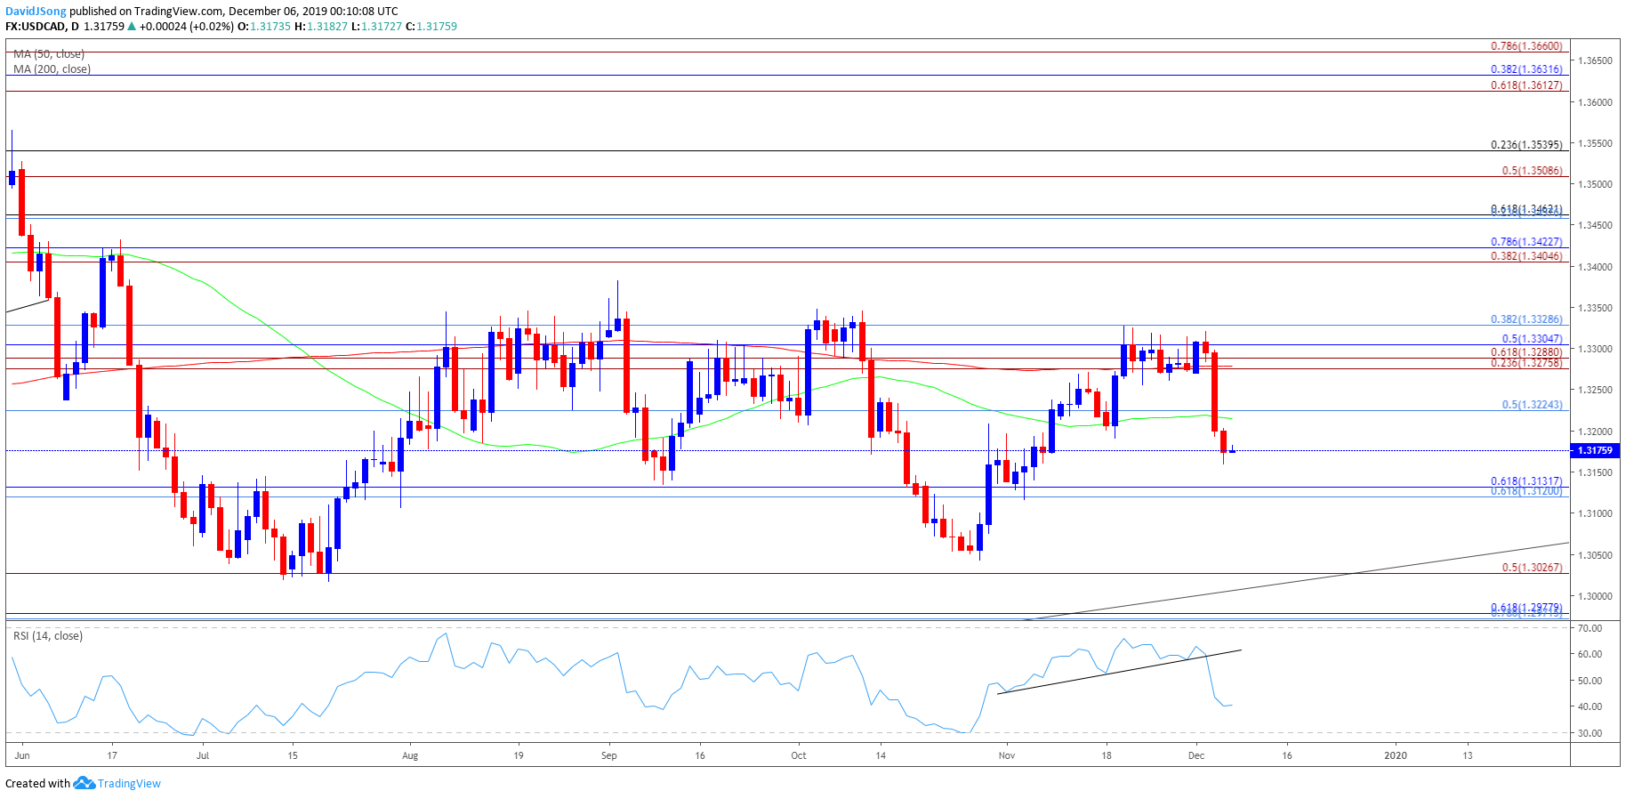Click the 0.618(1.32880) Fibonacci label
Screen dimensions: 1626x799
click(1526, 352)
